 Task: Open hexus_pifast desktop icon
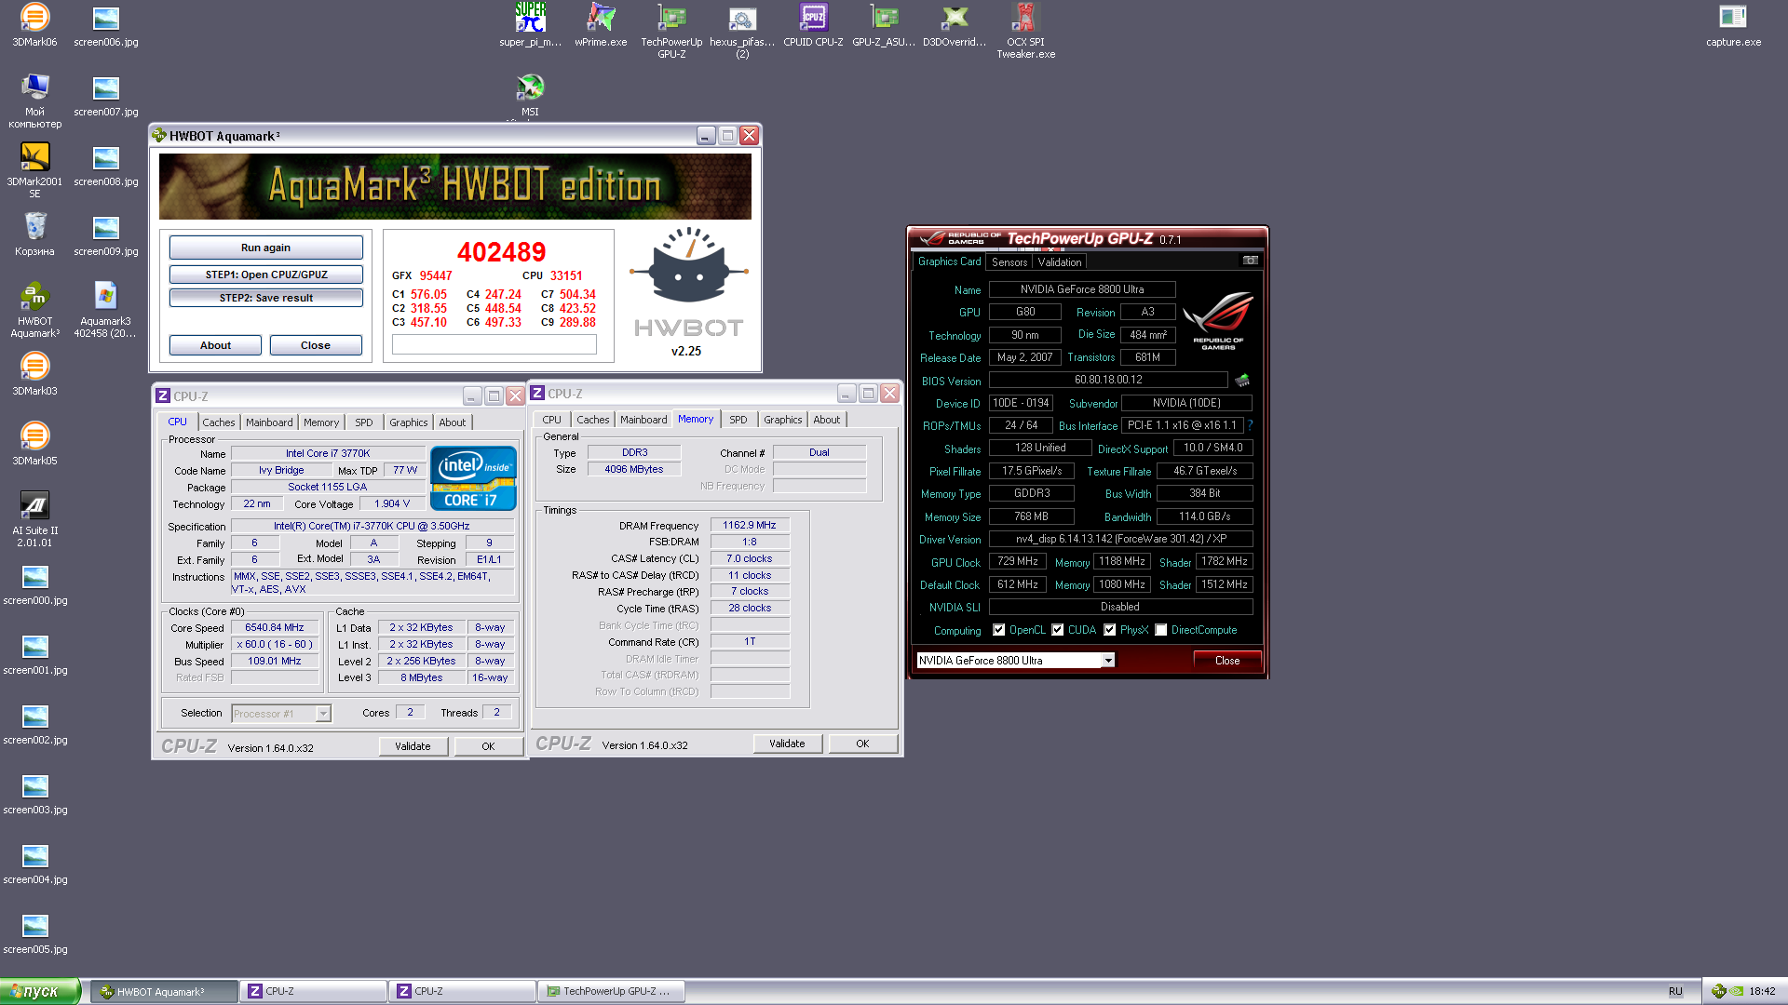point(742,31)
